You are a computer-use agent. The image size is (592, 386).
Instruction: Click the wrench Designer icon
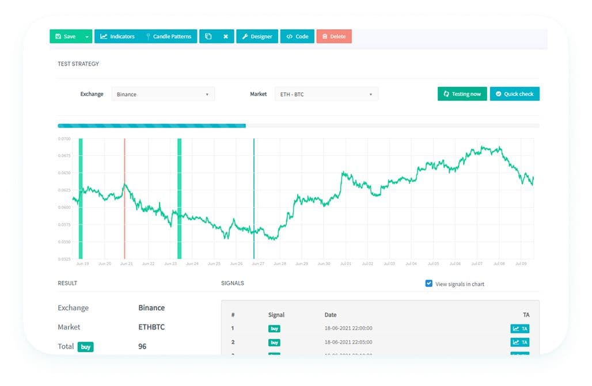pyautogui.click(x=246, y=36)
